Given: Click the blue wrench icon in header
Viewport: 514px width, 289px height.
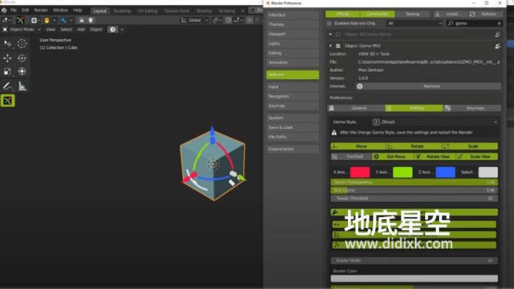Looking at the screenshot, I should [63, 21].
